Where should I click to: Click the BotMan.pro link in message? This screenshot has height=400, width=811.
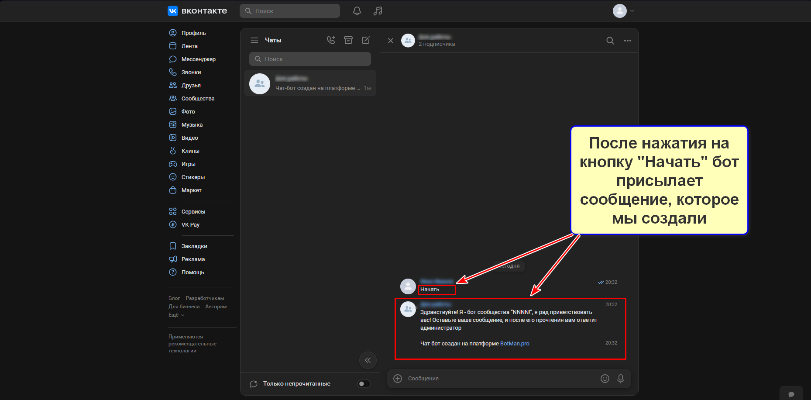515,344
